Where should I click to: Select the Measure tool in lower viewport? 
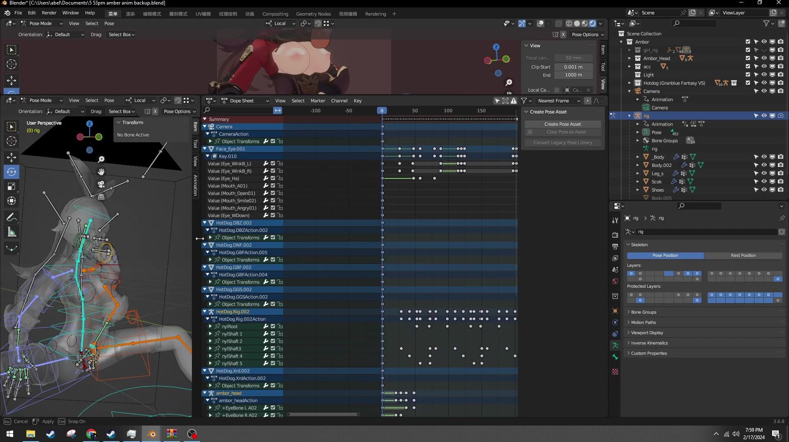(12, 232)
